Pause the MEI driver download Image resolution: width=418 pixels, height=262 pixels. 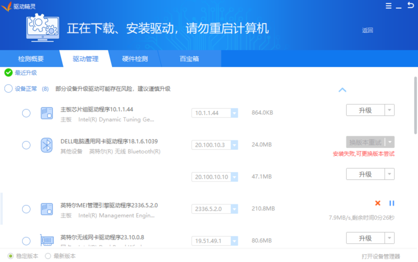(x=392, y=203)
